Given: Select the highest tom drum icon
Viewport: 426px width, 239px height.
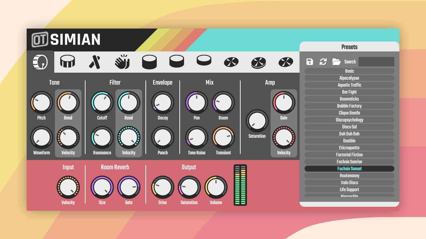Looking at the screenshot, I should pos(204,61).
